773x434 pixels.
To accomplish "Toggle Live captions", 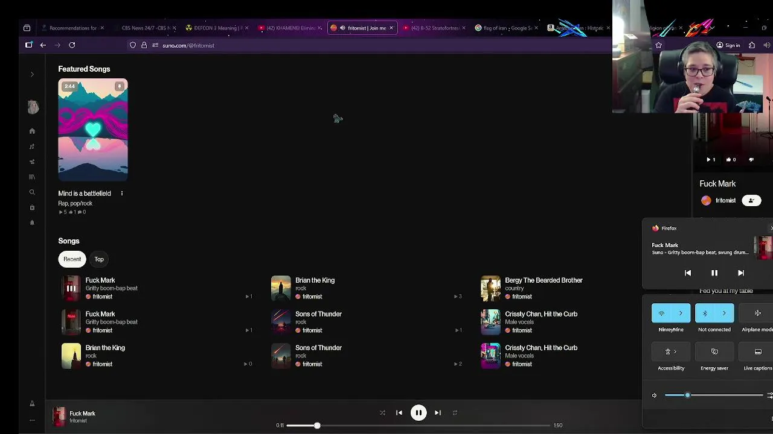I will click(757, 351).
